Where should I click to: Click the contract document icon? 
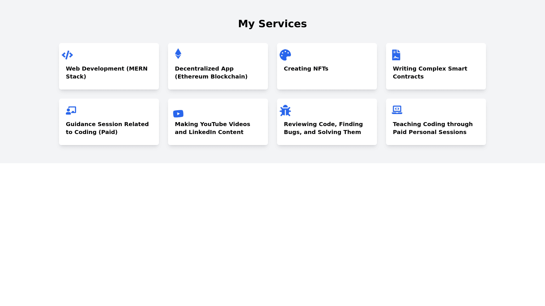tap(396, 55)
